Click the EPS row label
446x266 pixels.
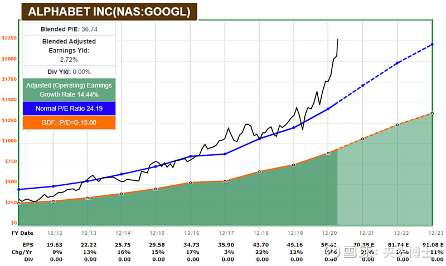pos(28,245)
